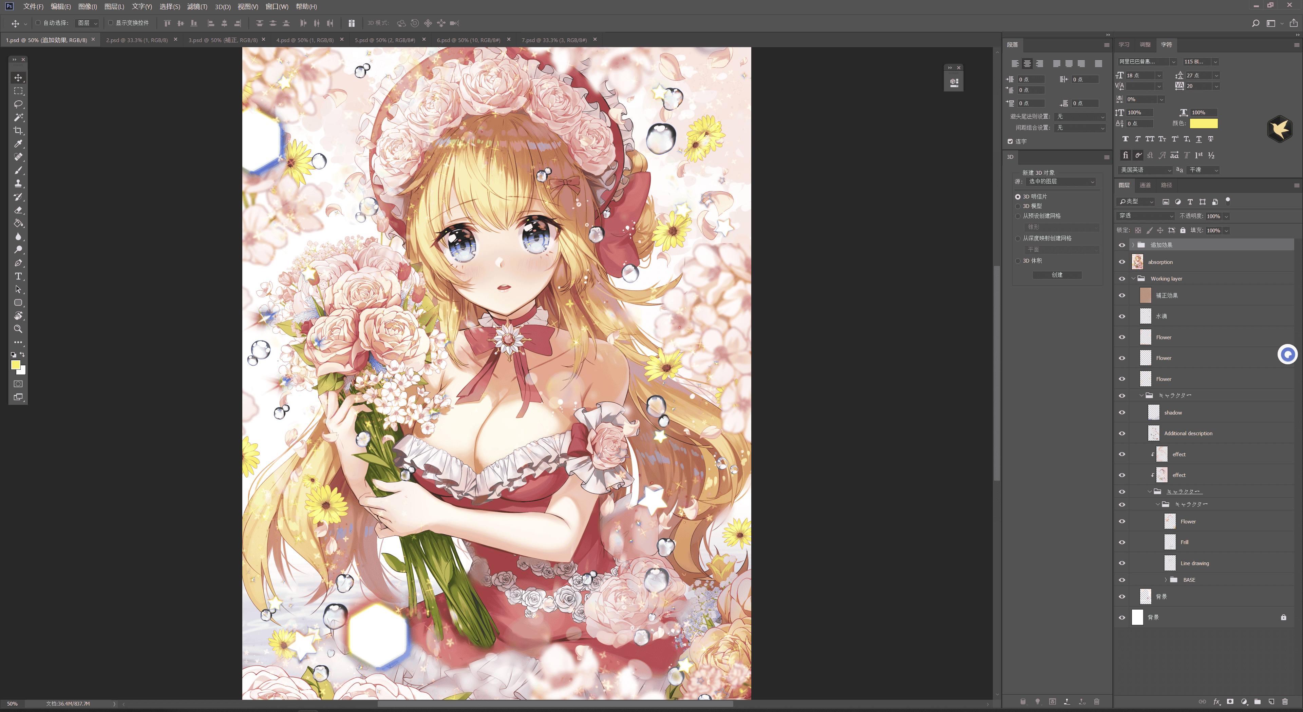
Task: Select the 3D model (3D 模型) radio option
Action: 1018,206
